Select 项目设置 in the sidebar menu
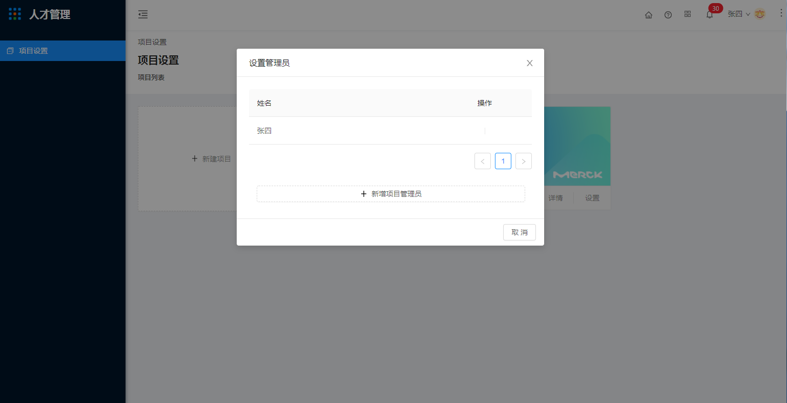 63,51
